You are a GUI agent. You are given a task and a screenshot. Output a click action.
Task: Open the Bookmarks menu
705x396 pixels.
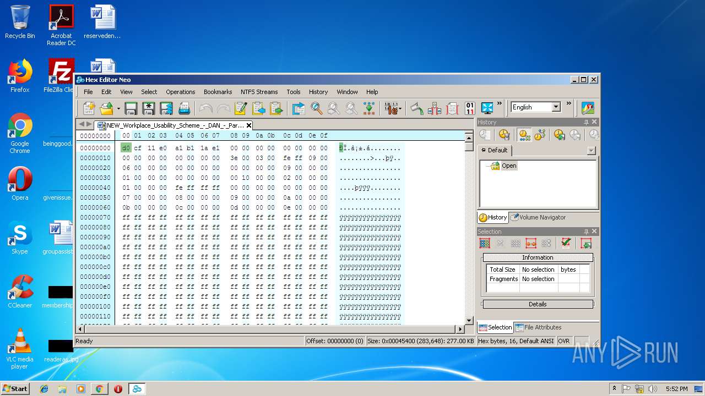pyautogui.click(x=218, y=92)
